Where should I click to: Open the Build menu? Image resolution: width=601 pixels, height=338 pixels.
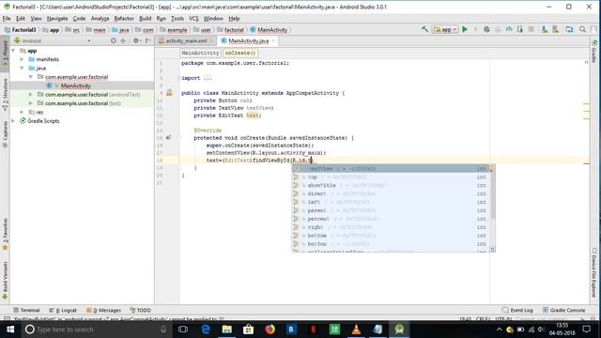[x=145, y=19]
